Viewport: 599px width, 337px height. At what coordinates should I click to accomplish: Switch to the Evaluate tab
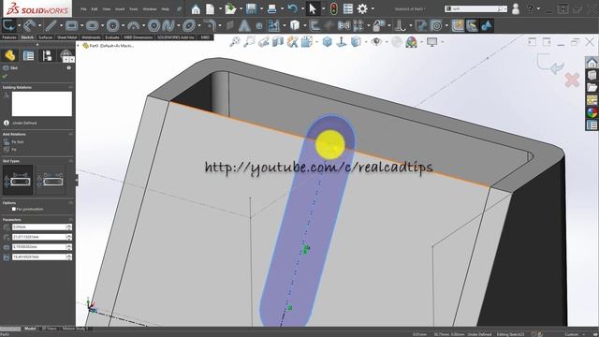tap(112, 37)
